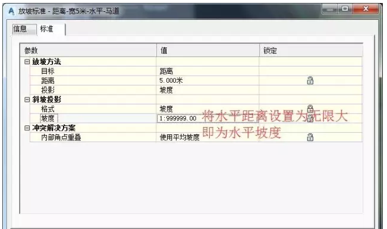Open the 目标 value 距离 cell
This screenshot has width=387, height=229.
point(208,71)
